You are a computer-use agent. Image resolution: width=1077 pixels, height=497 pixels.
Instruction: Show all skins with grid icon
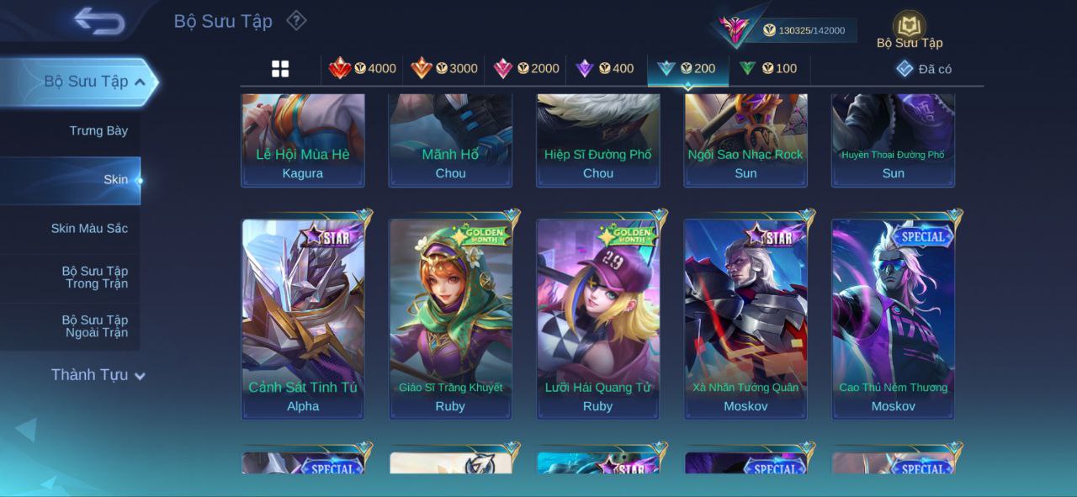pyautogui.click(x=280, y=69)
